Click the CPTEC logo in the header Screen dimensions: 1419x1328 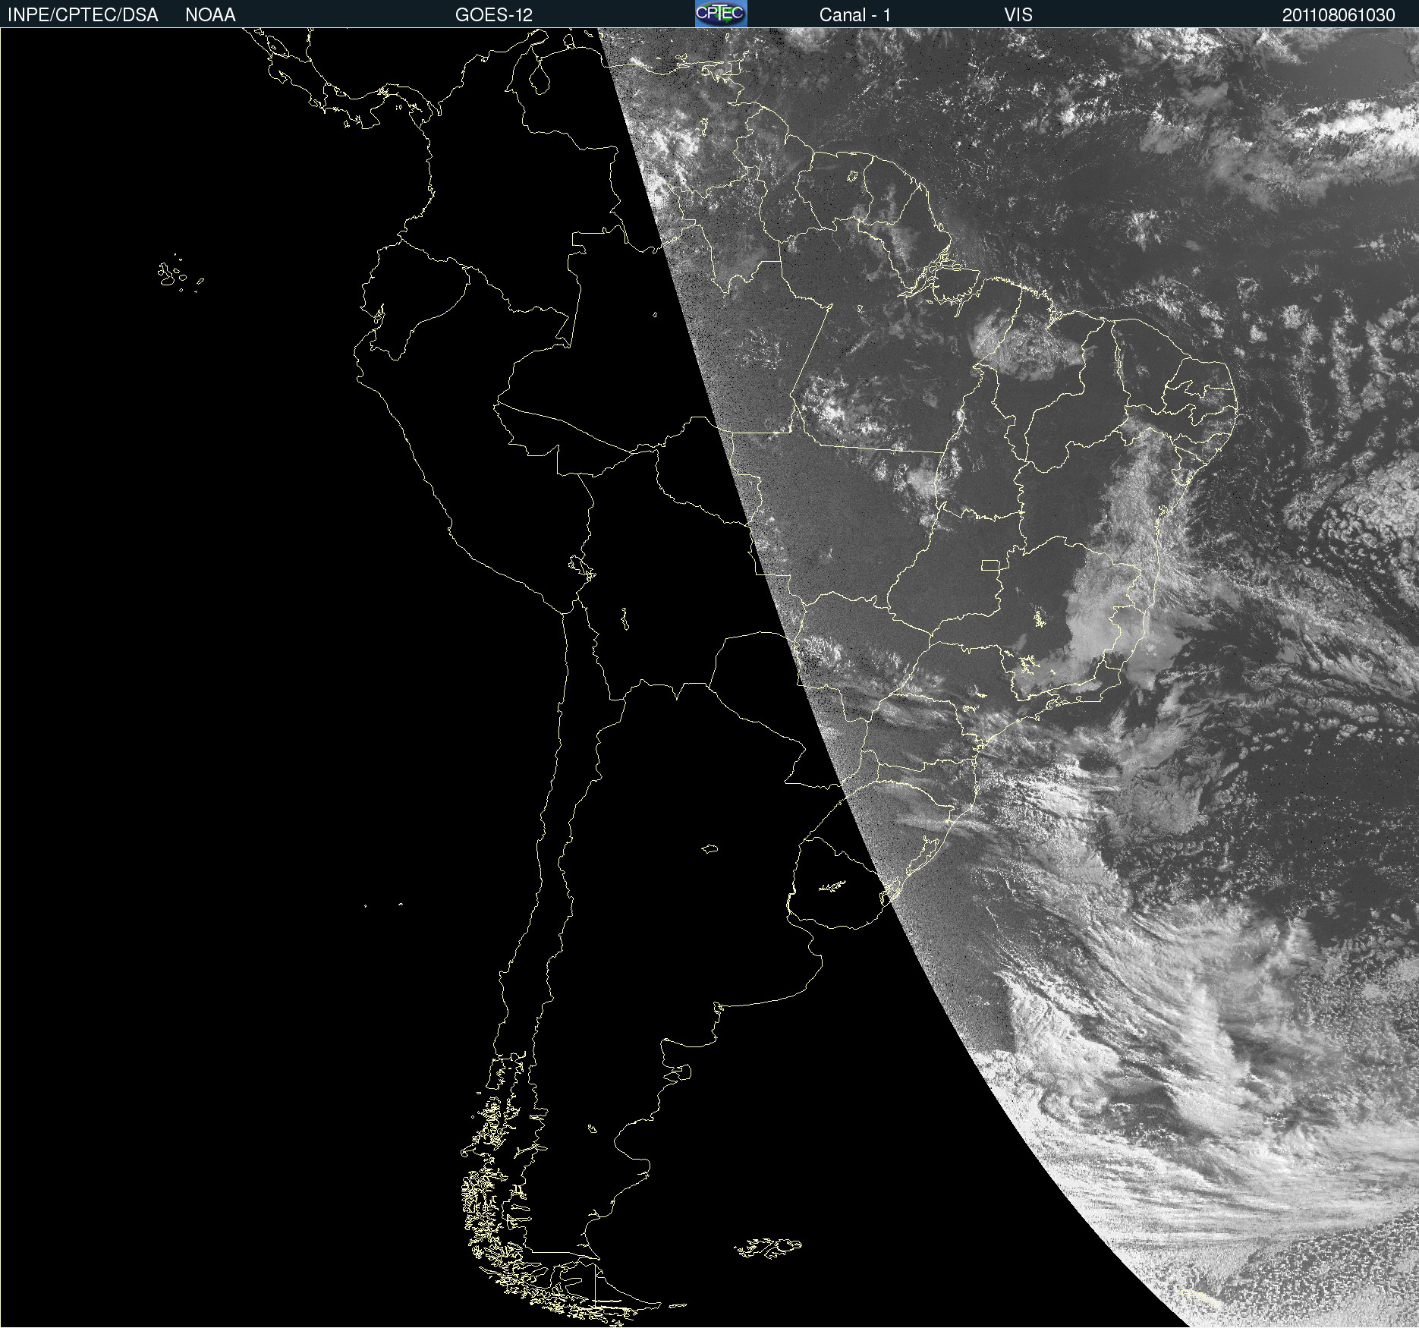(x=721, y=14)
